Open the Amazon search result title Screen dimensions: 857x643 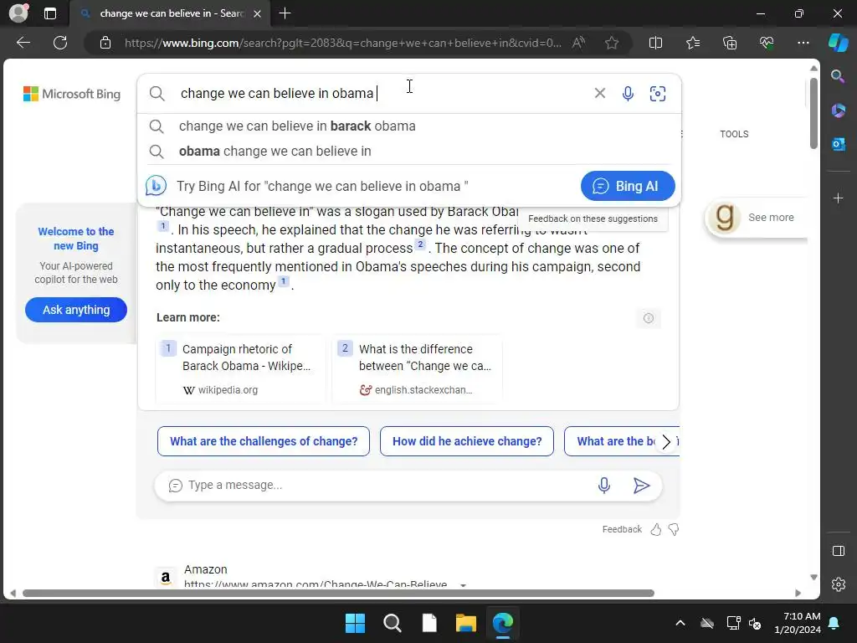[206, 569]
